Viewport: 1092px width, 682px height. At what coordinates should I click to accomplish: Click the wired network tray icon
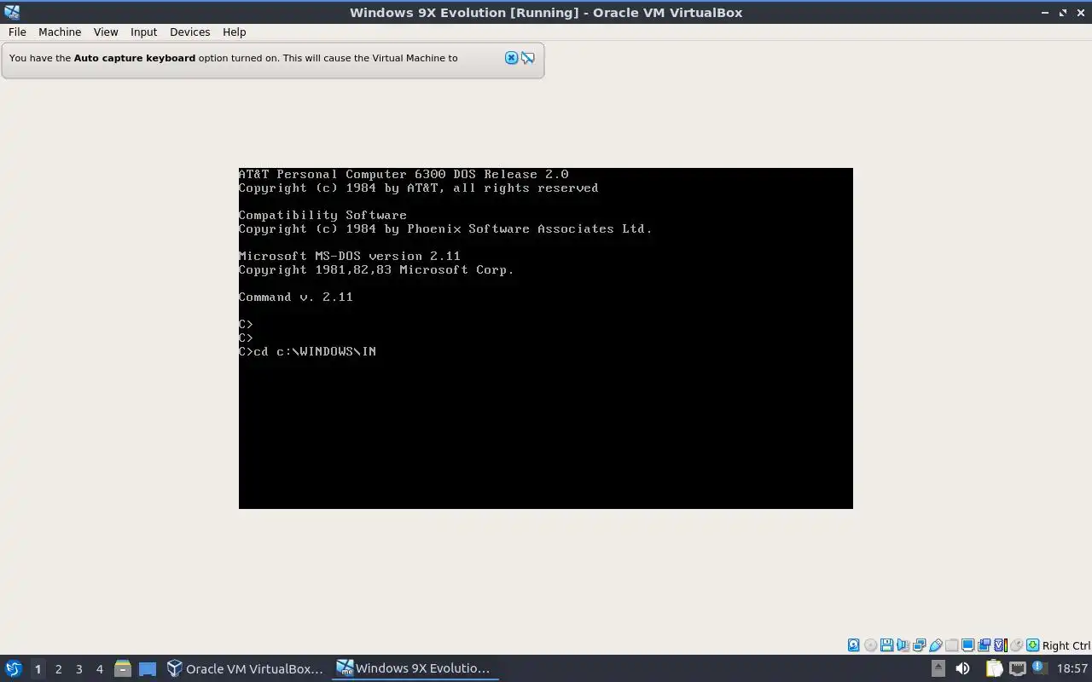[1018, 668]
